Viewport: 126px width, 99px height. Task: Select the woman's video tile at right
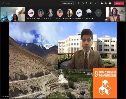(115, 14)
